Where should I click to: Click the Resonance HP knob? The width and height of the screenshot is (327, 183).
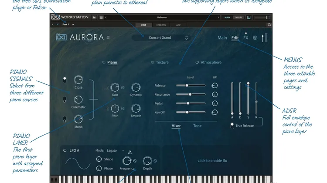pos(215,94)
